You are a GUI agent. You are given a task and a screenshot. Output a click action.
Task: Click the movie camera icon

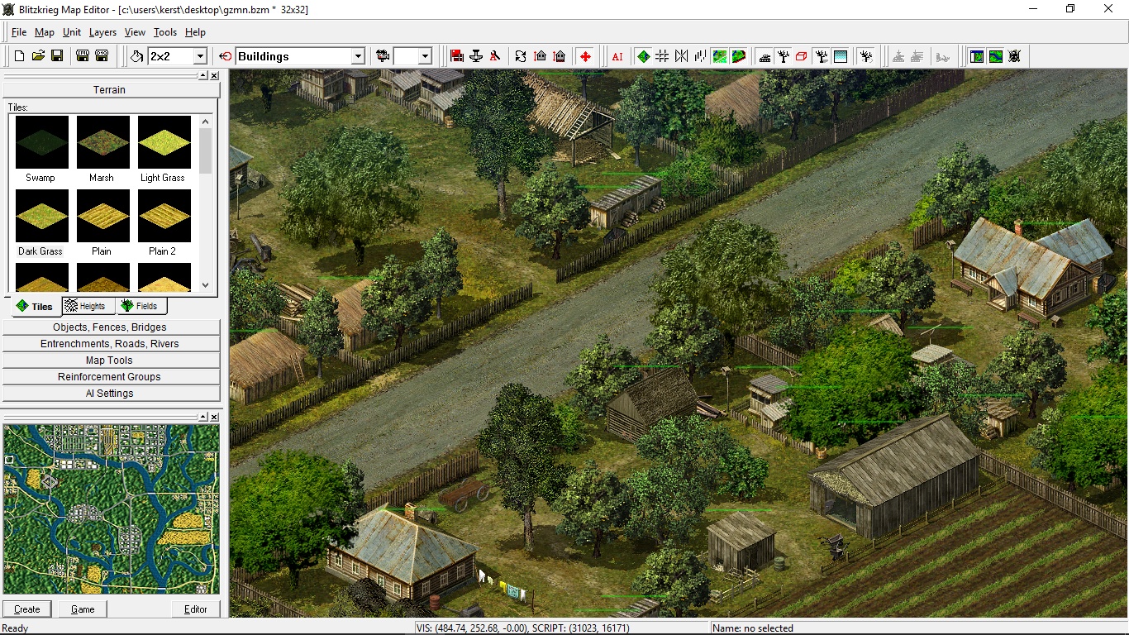tap(383, 56)
